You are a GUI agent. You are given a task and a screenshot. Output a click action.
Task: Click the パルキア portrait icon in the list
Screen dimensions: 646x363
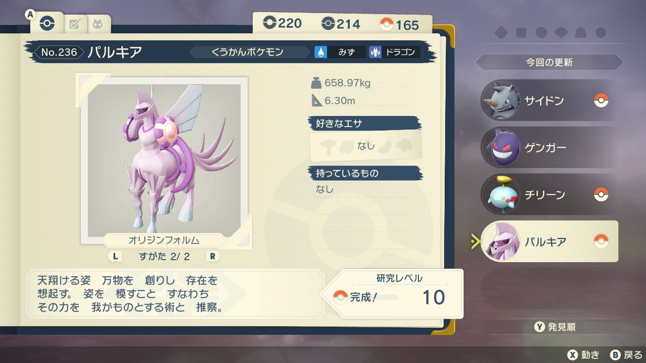[x=501, y=241]
